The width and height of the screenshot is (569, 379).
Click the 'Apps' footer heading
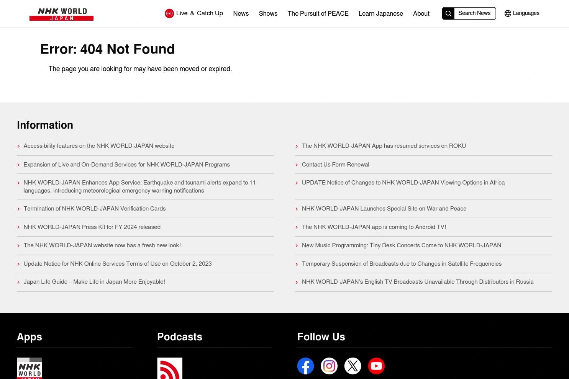pos(30,337)
